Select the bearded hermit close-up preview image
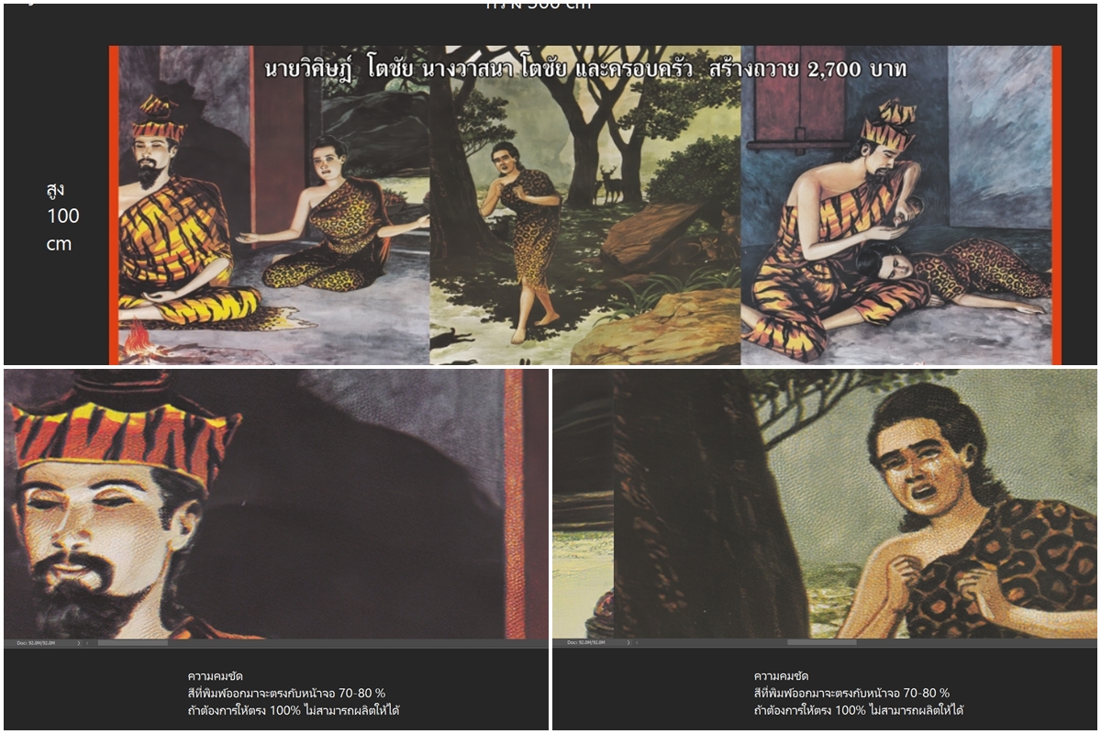 275,505
